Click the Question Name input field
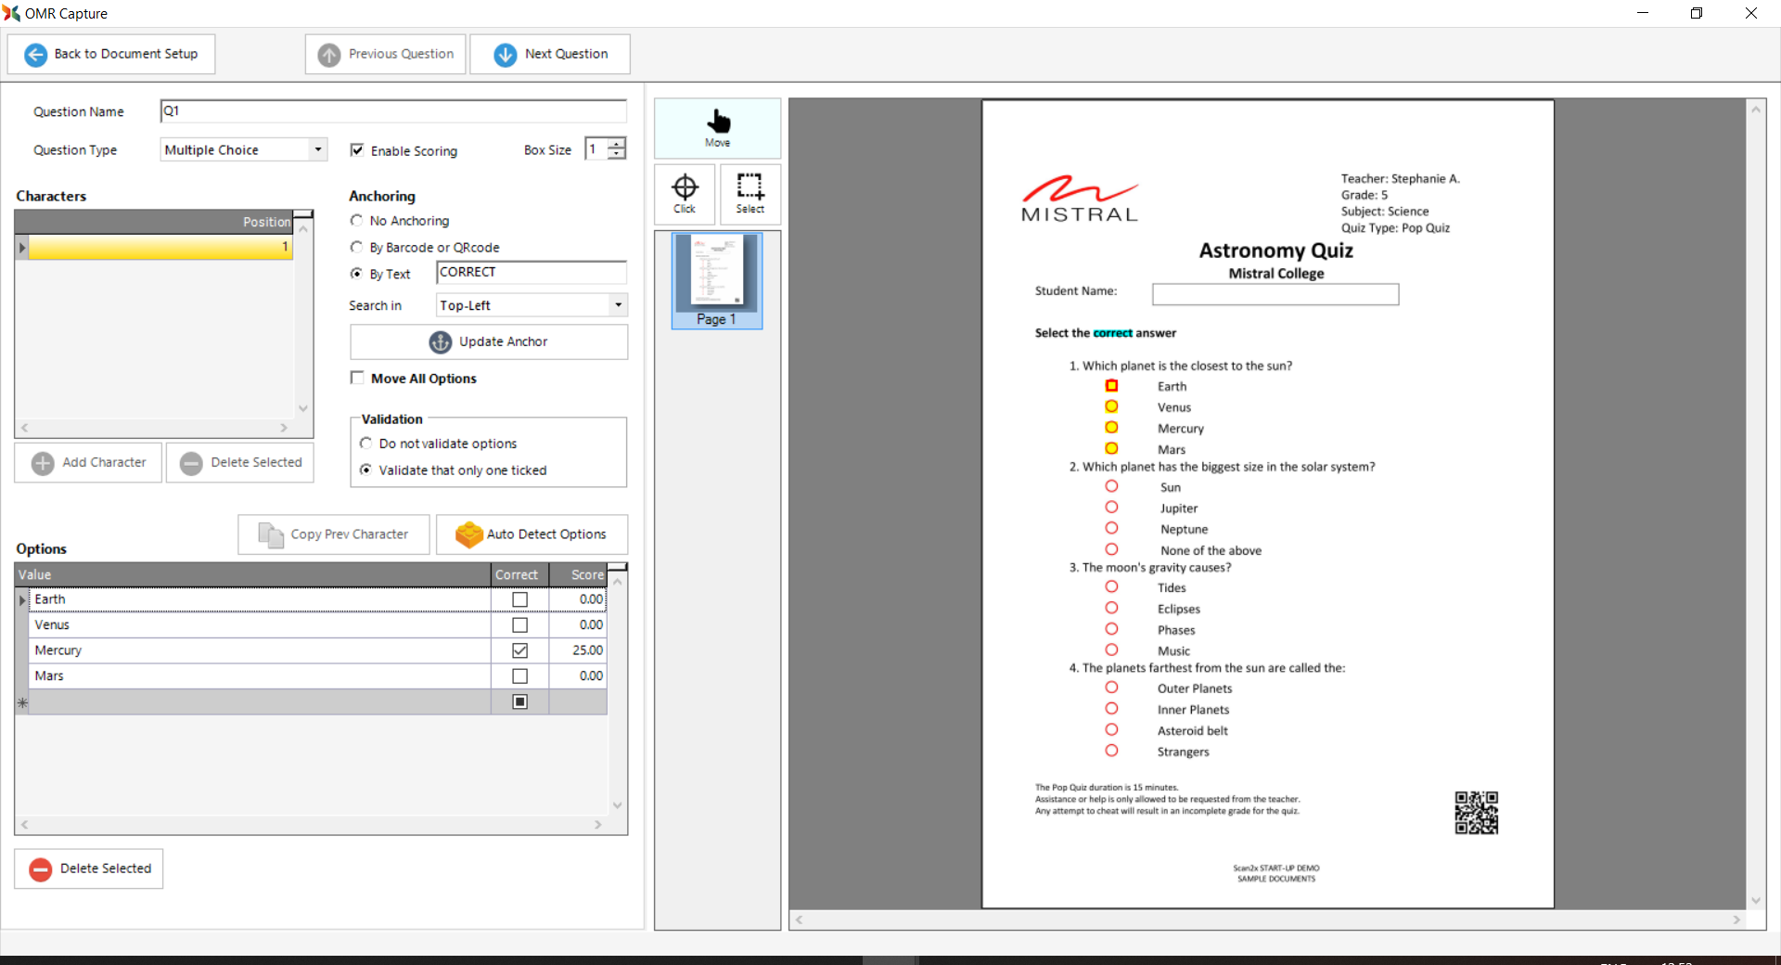Image resolution: width=1781 pixels, height=965 pixels. click(x=393, y=111)
